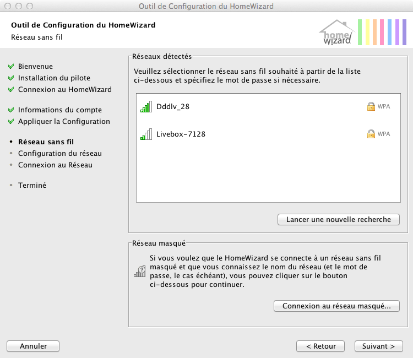Viewport: 413px width, 358px height.
Task: Go to next step with Suivant
Action: (378, 346)
